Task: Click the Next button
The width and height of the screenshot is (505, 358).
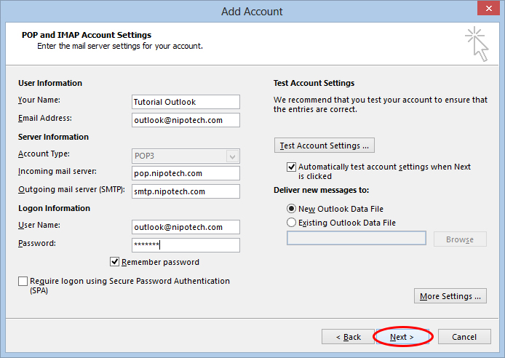Action: (x=402, y=337)
